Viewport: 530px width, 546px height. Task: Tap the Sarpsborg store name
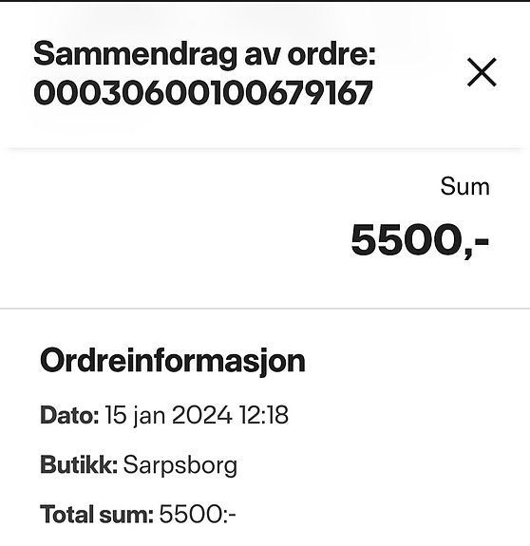180,466
